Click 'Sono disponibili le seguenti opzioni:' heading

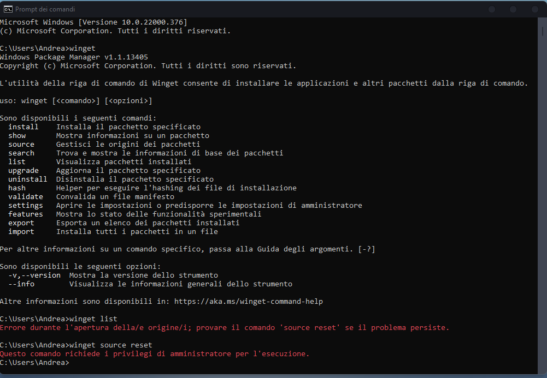pos(80,267)
